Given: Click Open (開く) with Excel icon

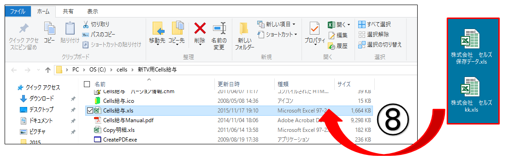Looking at the screenshot, I should [339, 24].
